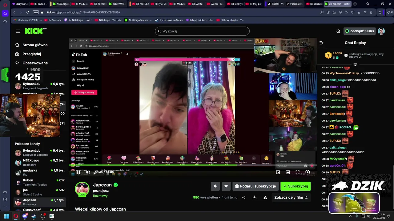Click the Japczan streamer avatar with LIVE badge
This screenshot has height=221, width=394.
tap(82, 189)
